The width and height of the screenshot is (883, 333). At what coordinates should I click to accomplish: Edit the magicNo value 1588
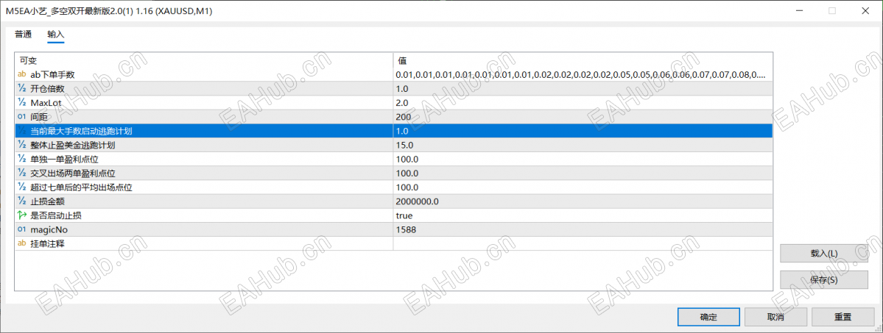pos(583,229)
